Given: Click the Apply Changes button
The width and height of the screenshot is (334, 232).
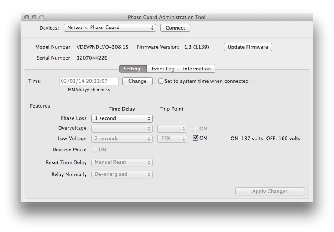Looking at the screenshot, I should 270,191.
